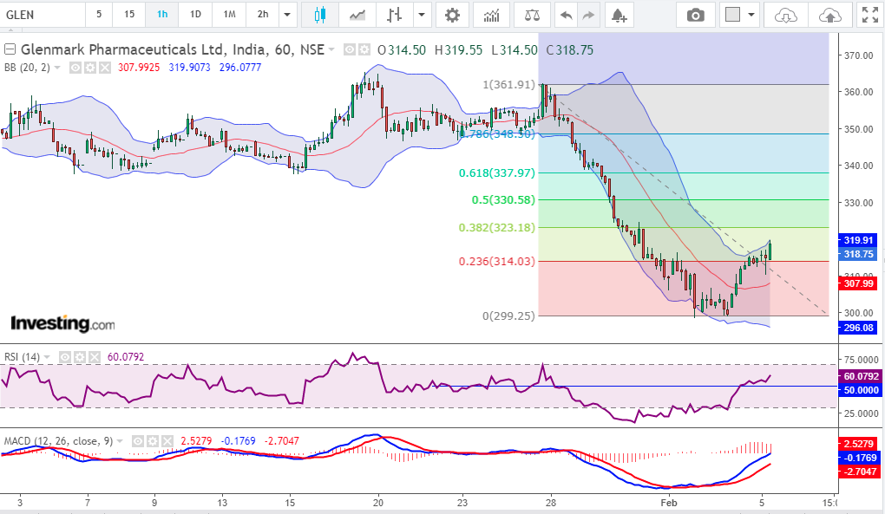885x514 pixels.
Task: Expand the layout selector arrow
Action: 751,15
